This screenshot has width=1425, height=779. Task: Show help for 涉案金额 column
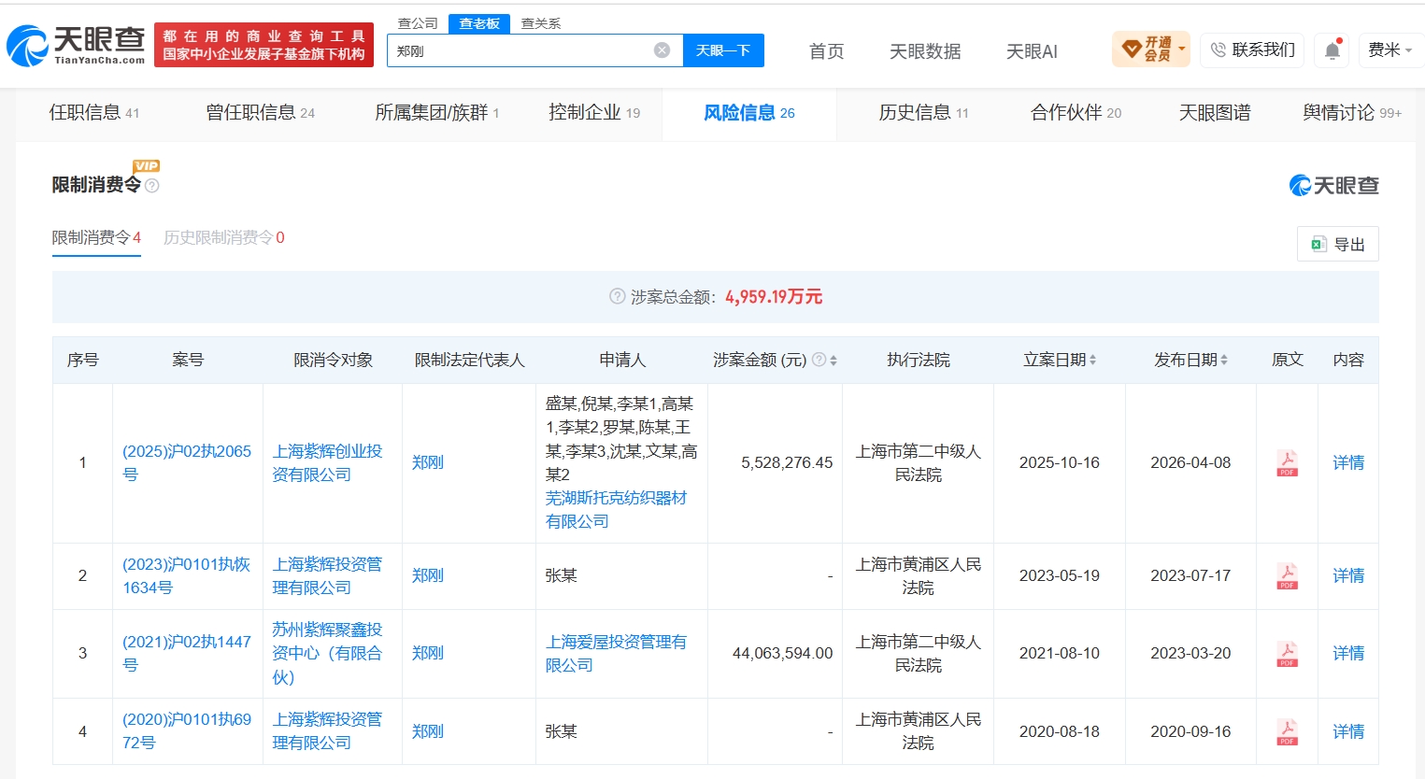(x=819, y=360)
